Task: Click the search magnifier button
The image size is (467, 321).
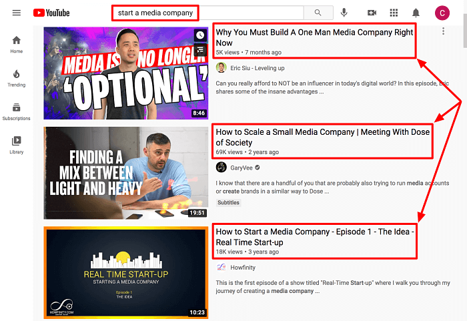Action: pyautogui.click(x=318, y=13)
